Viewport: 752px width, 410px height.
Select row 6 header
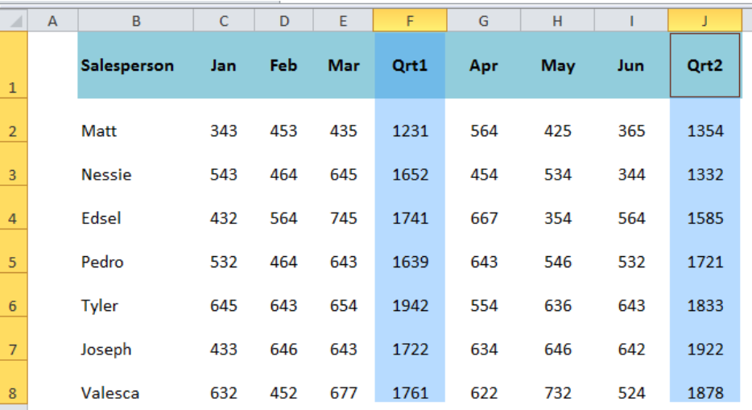(14, 295)
